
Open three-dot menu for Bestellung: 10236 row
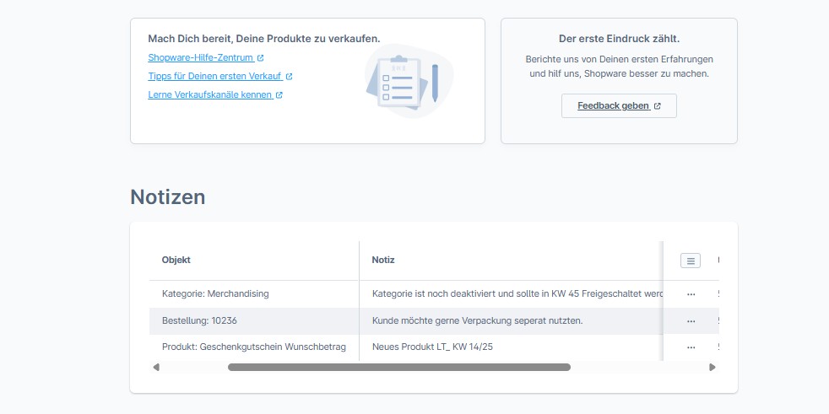[691, 321]
